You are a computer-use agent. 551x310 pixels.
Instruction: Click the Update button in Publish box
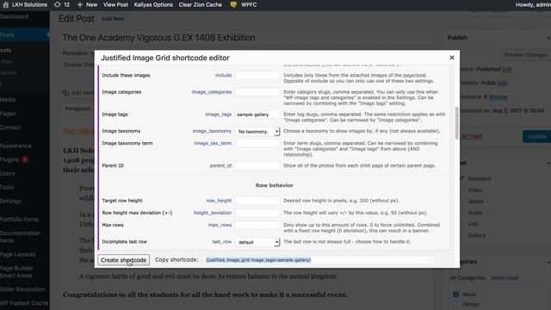tap(537, 136)
